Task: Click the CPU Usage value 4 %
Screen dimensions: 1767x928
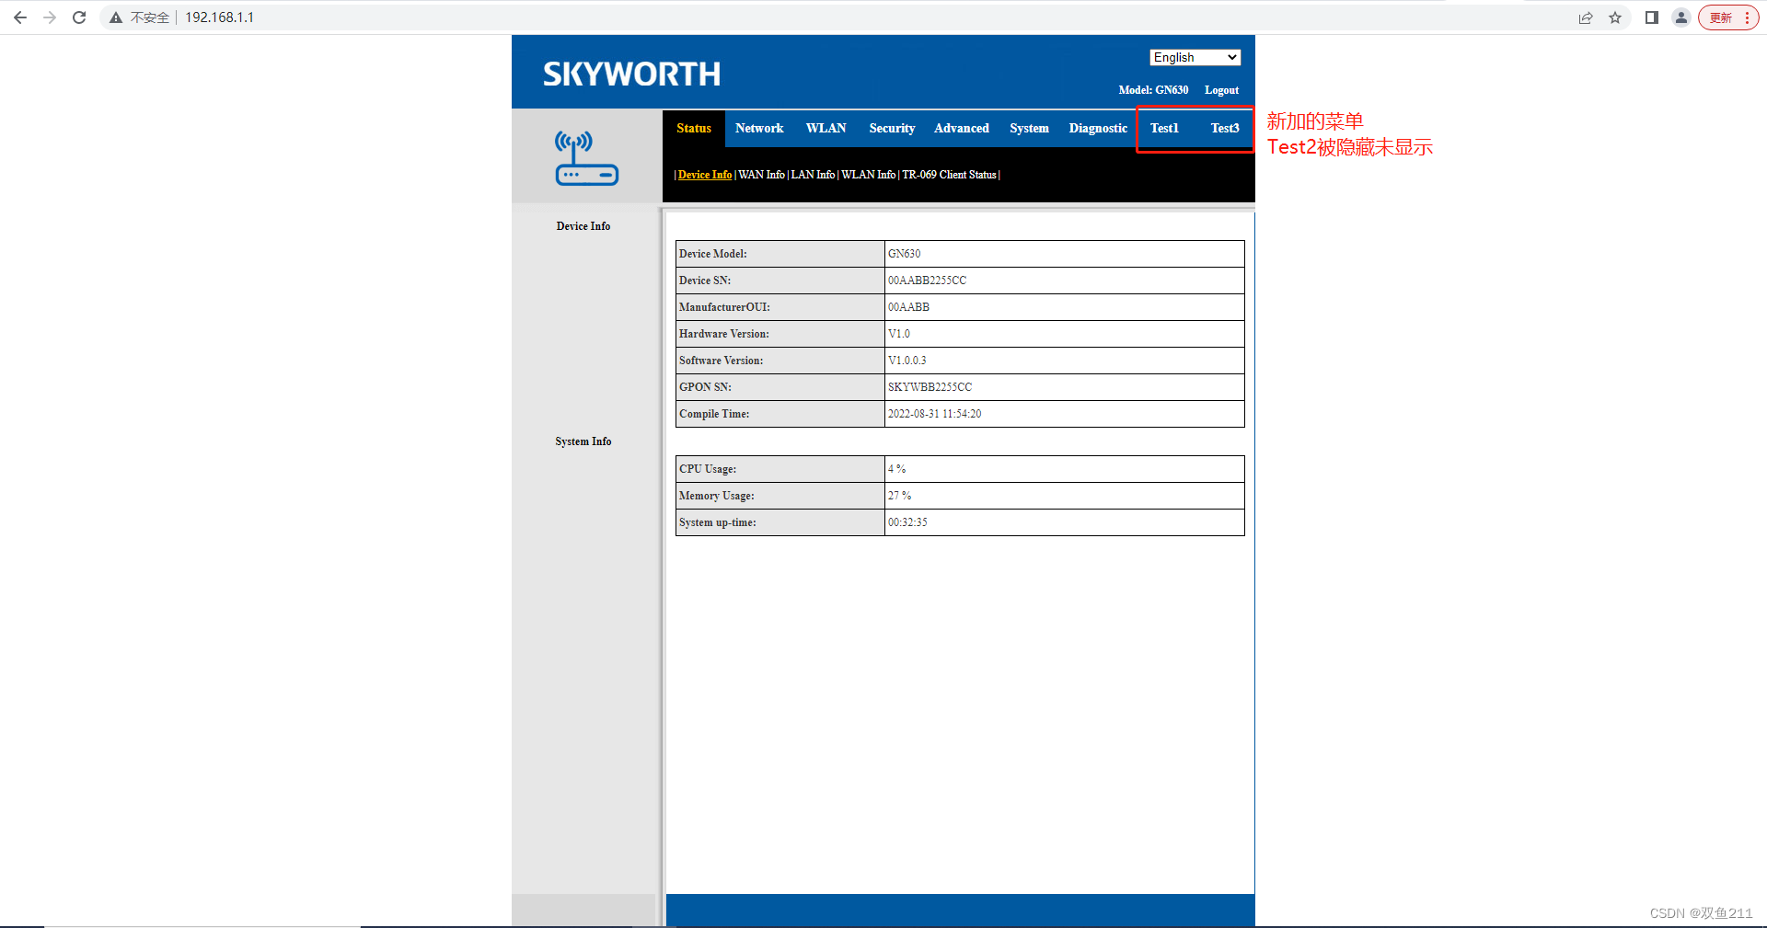Action: tap(896, 469)
